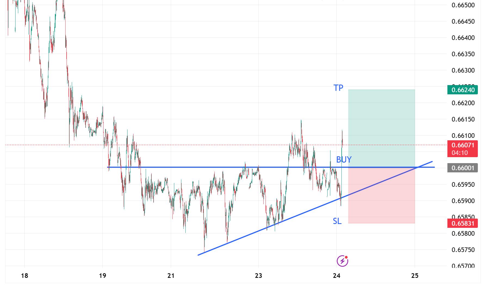Click the red 0.66071 current price label
486x289 pixels.
click(462, 145)
